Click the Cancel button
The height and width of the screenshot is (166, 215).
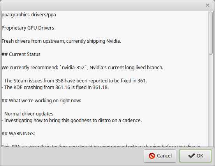pyautogui.click(x=160, y=156)
